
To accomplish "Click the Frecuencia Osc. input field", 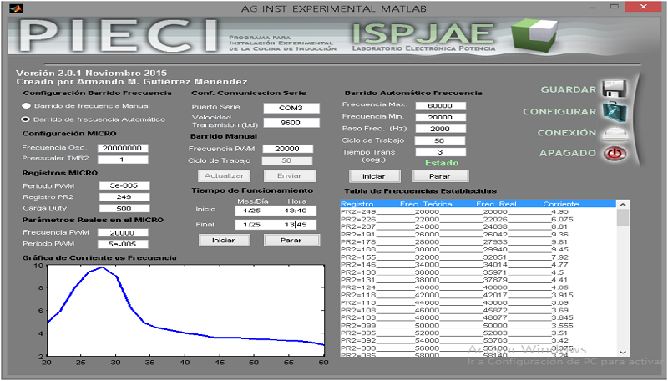I will tap(123, 147).
